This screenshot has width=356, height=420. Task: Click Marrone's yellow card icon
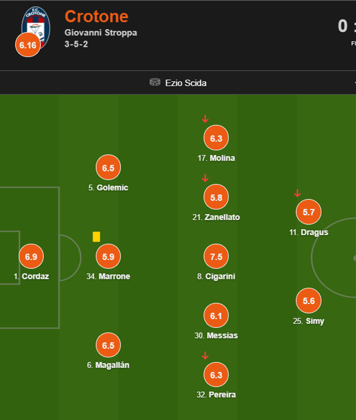96,237
